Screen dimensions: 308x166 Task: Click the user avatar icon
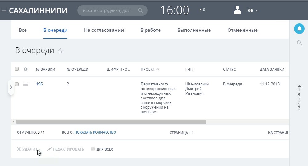tap(237, 10)
